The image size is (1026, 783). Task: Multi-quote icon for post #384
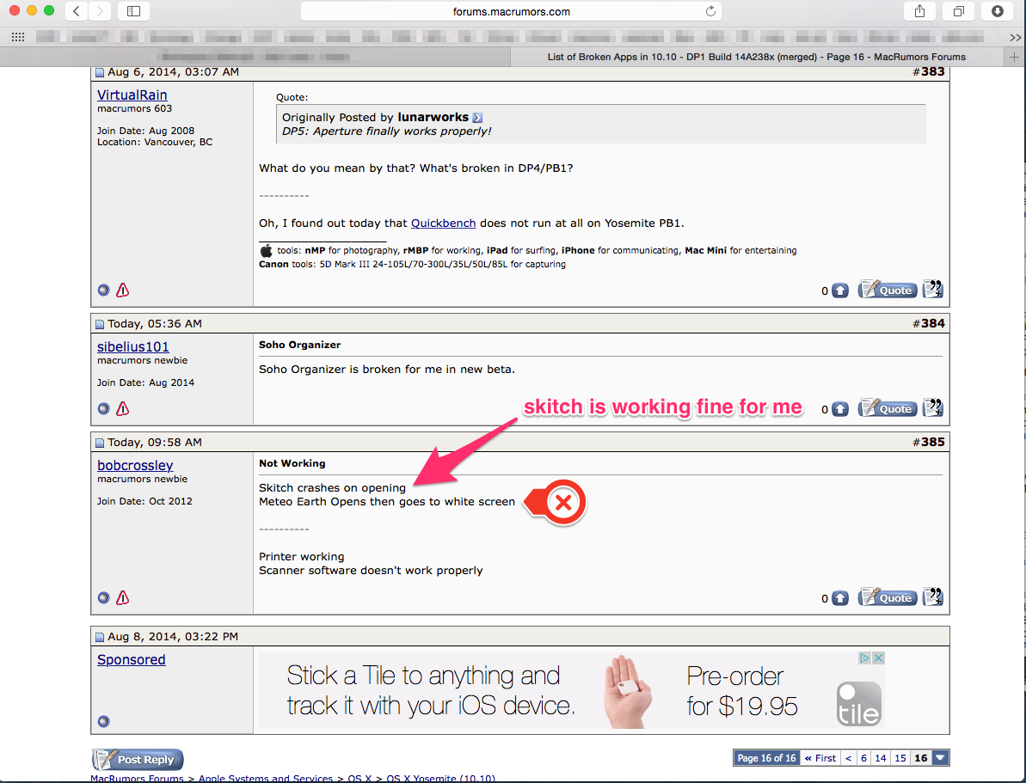(932, 407)
